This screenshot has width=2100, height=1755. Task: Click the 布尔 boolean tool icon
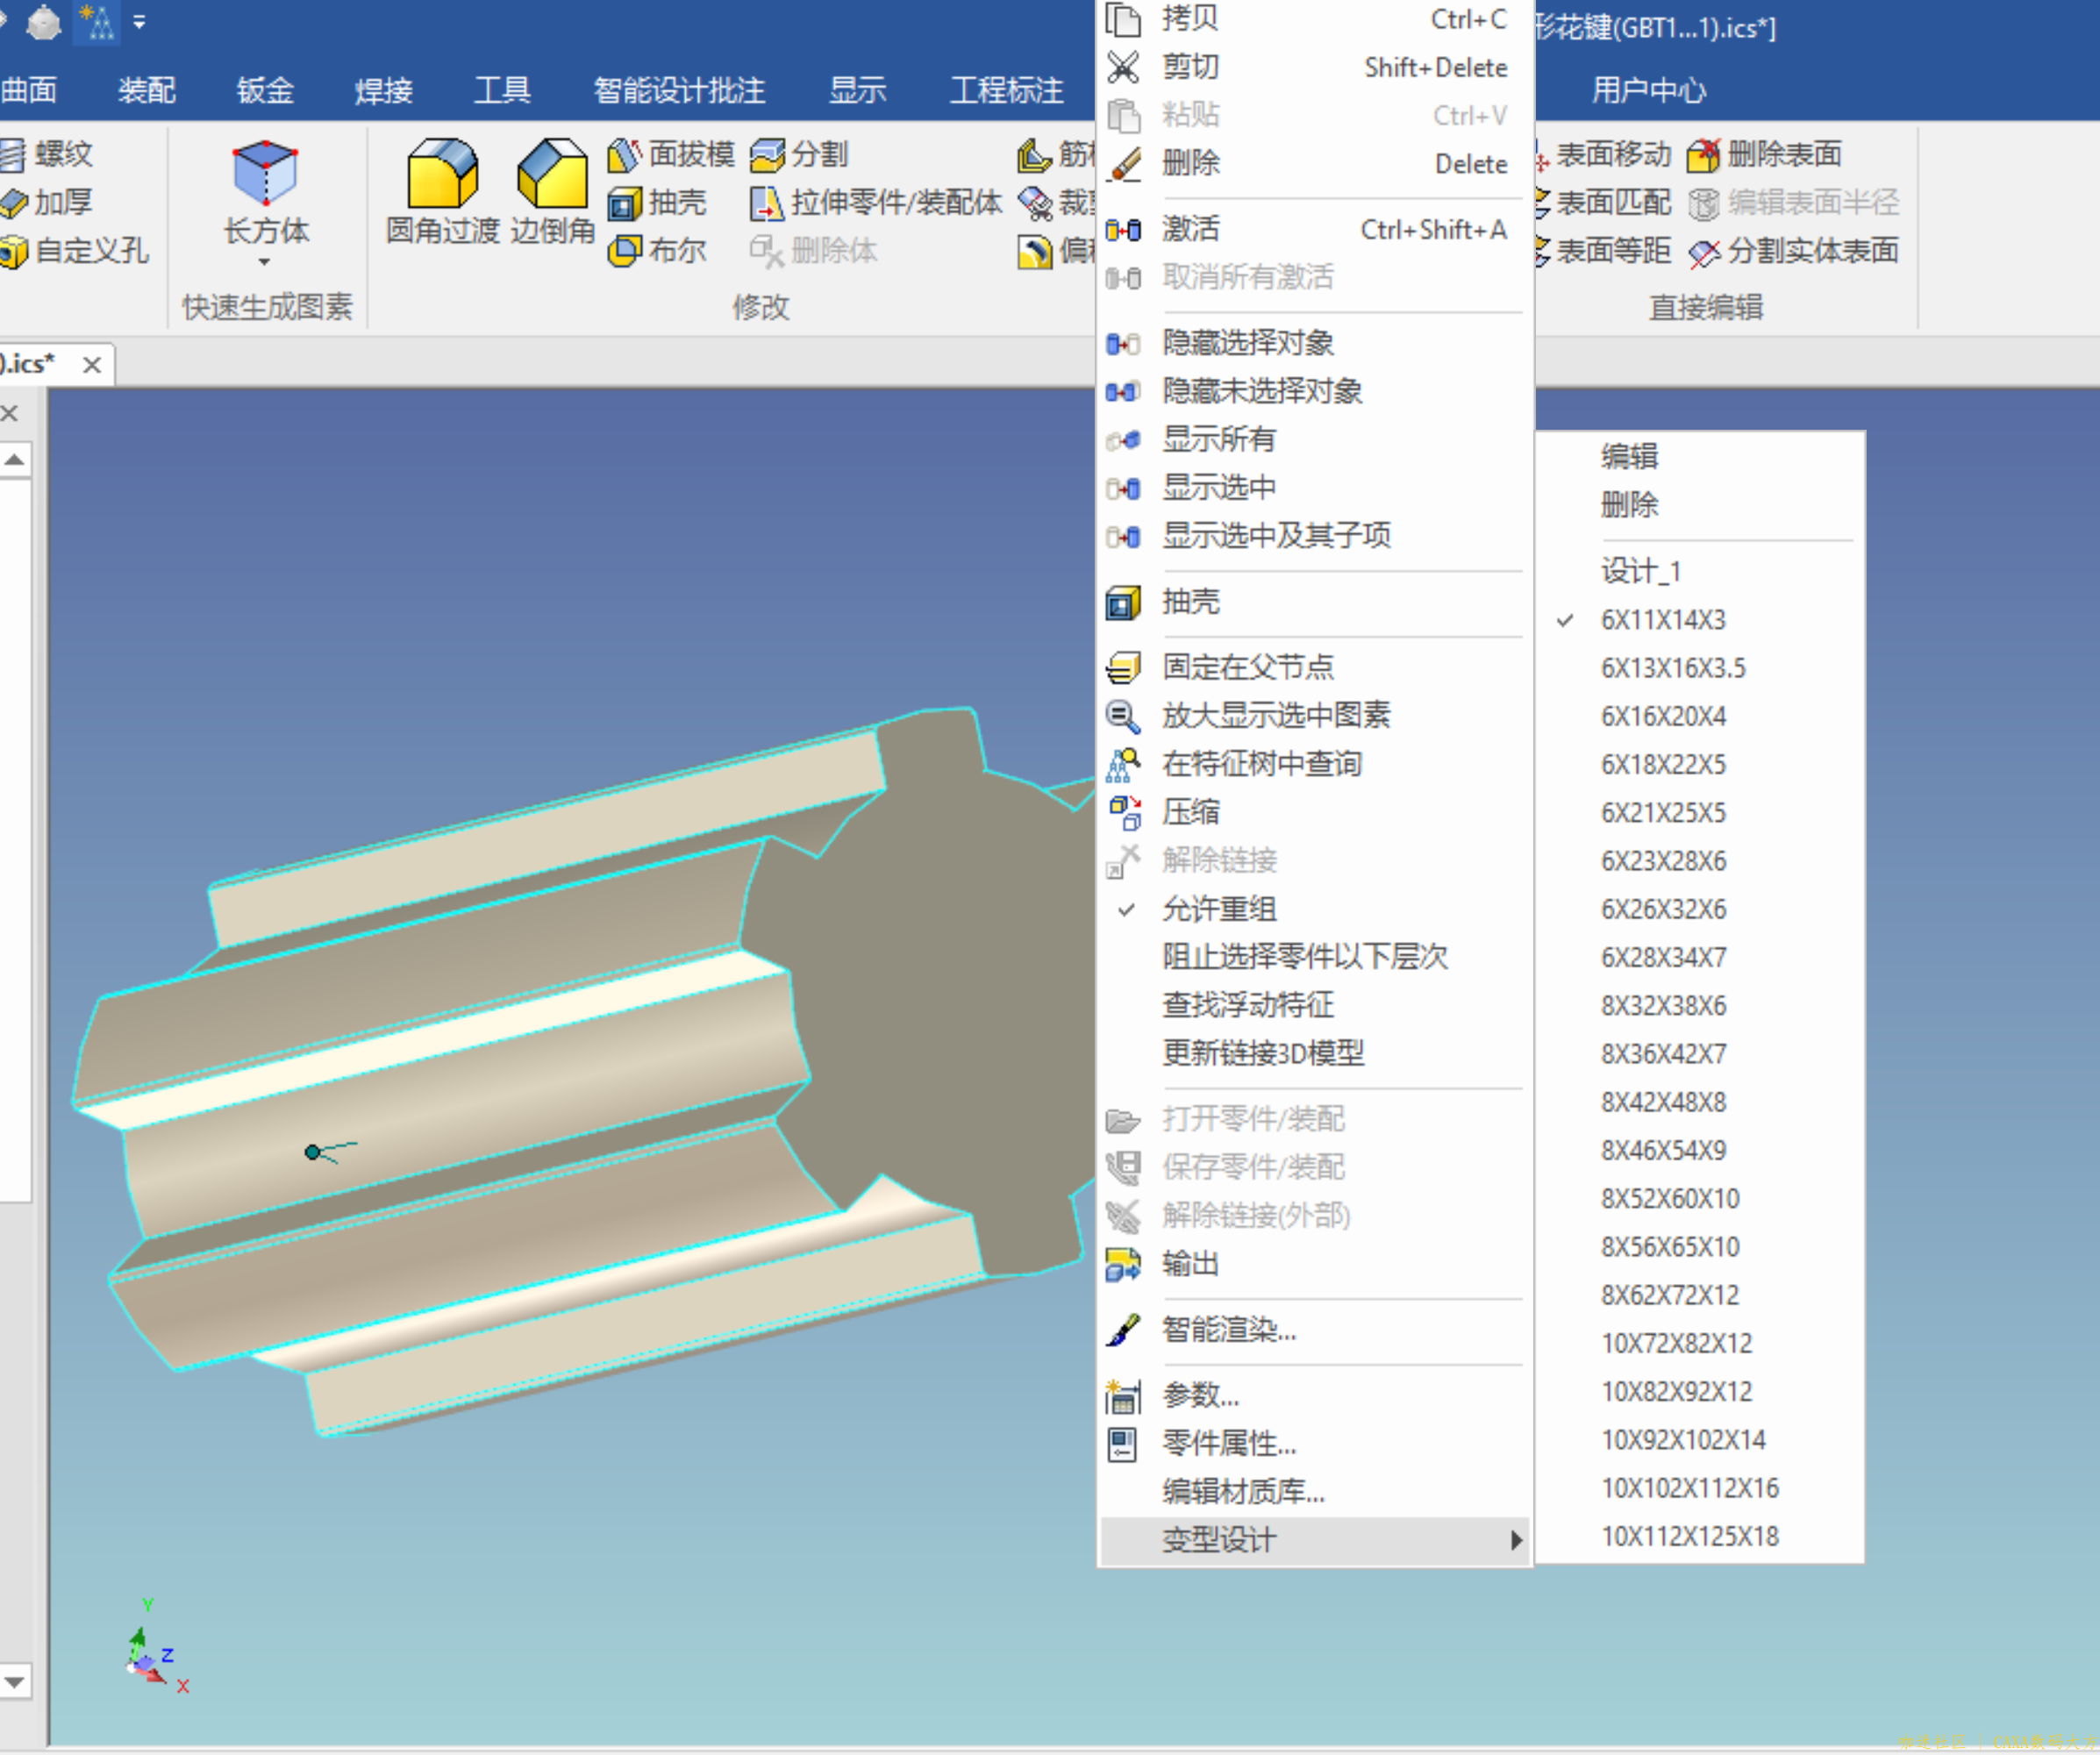[x=626, y=250]
